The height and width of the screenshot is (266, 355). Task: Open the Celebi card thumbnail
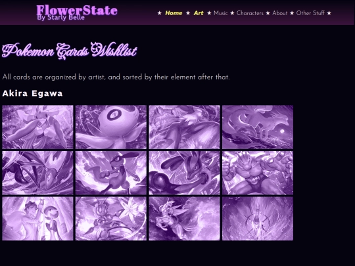pos(111,127)
